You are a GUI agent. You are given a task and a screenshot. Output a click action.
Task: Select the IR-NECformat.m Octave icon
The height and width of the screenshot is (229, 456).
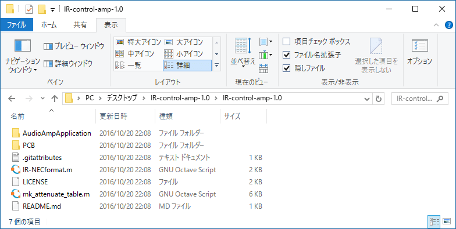(16, 169)
